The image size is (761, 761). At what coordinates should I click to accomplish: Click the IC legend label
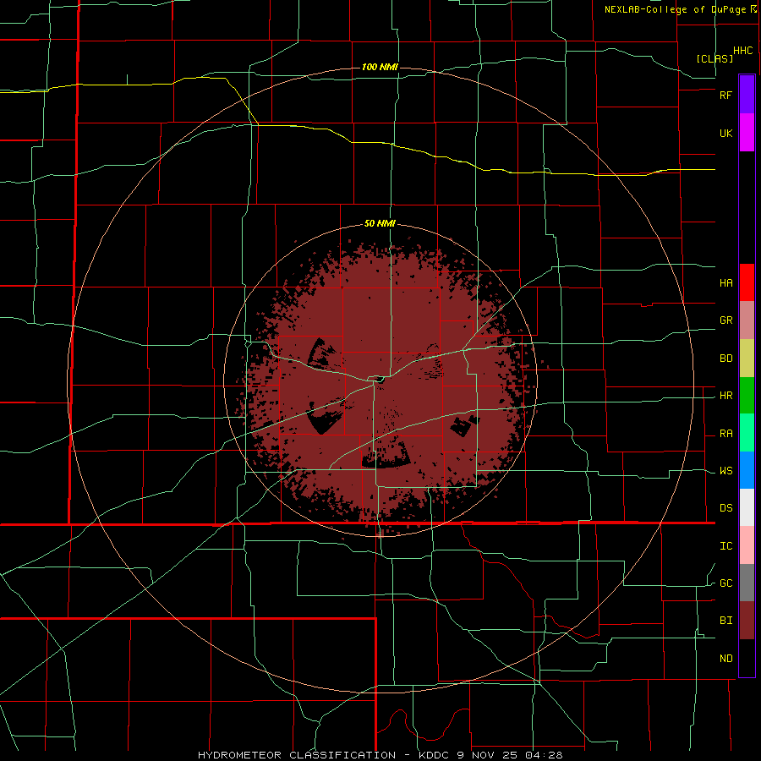pos(725,546)
